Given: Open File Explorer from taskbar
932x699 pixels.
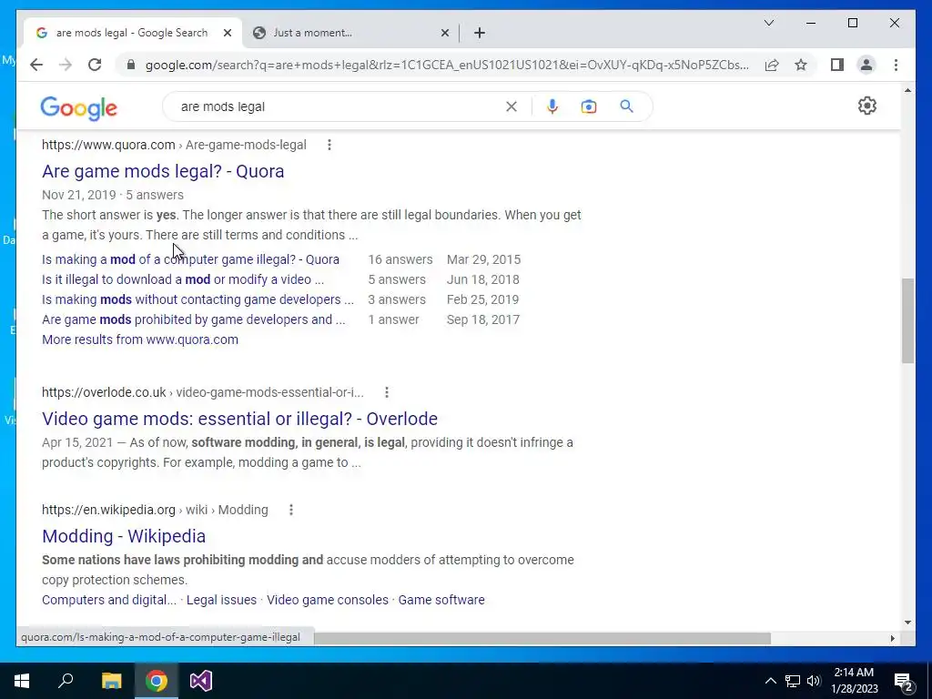Looking at the screenshot, I should tap(111, 681).
